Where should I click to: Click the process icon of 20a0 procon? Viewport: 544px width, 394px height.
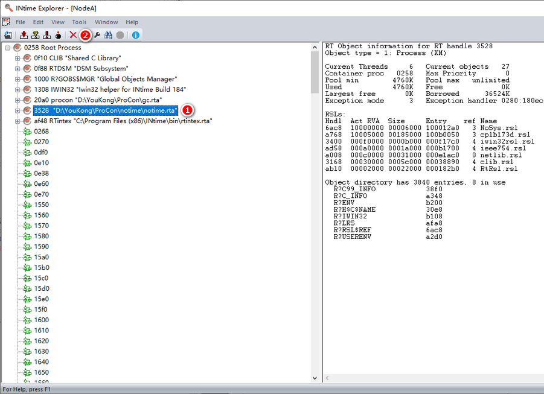(27, 100)
